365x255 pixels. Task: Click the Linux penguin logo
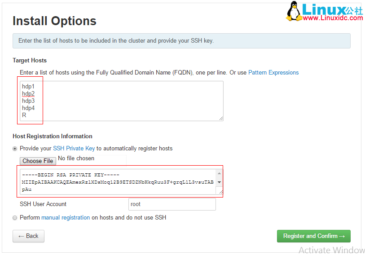[295, 11]
